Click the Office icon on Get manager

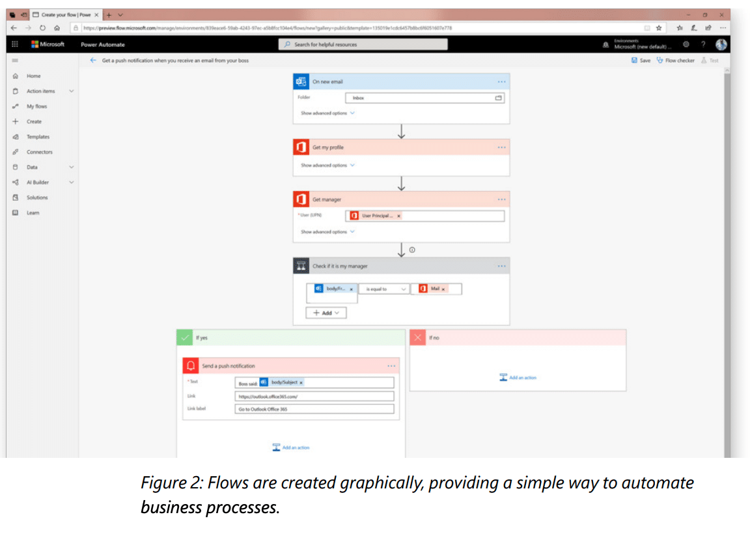(x=301, y=199)
